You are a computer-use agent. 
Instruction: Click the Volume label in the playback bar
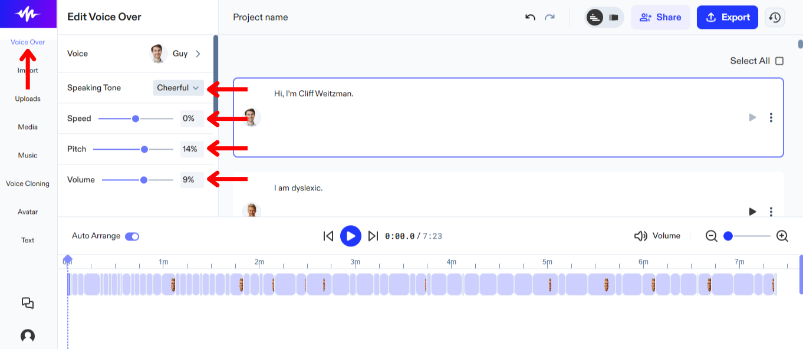point(666,236)
